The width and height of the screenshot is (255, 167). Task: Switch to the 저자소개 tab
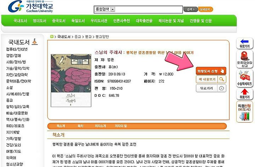point(100,126)
